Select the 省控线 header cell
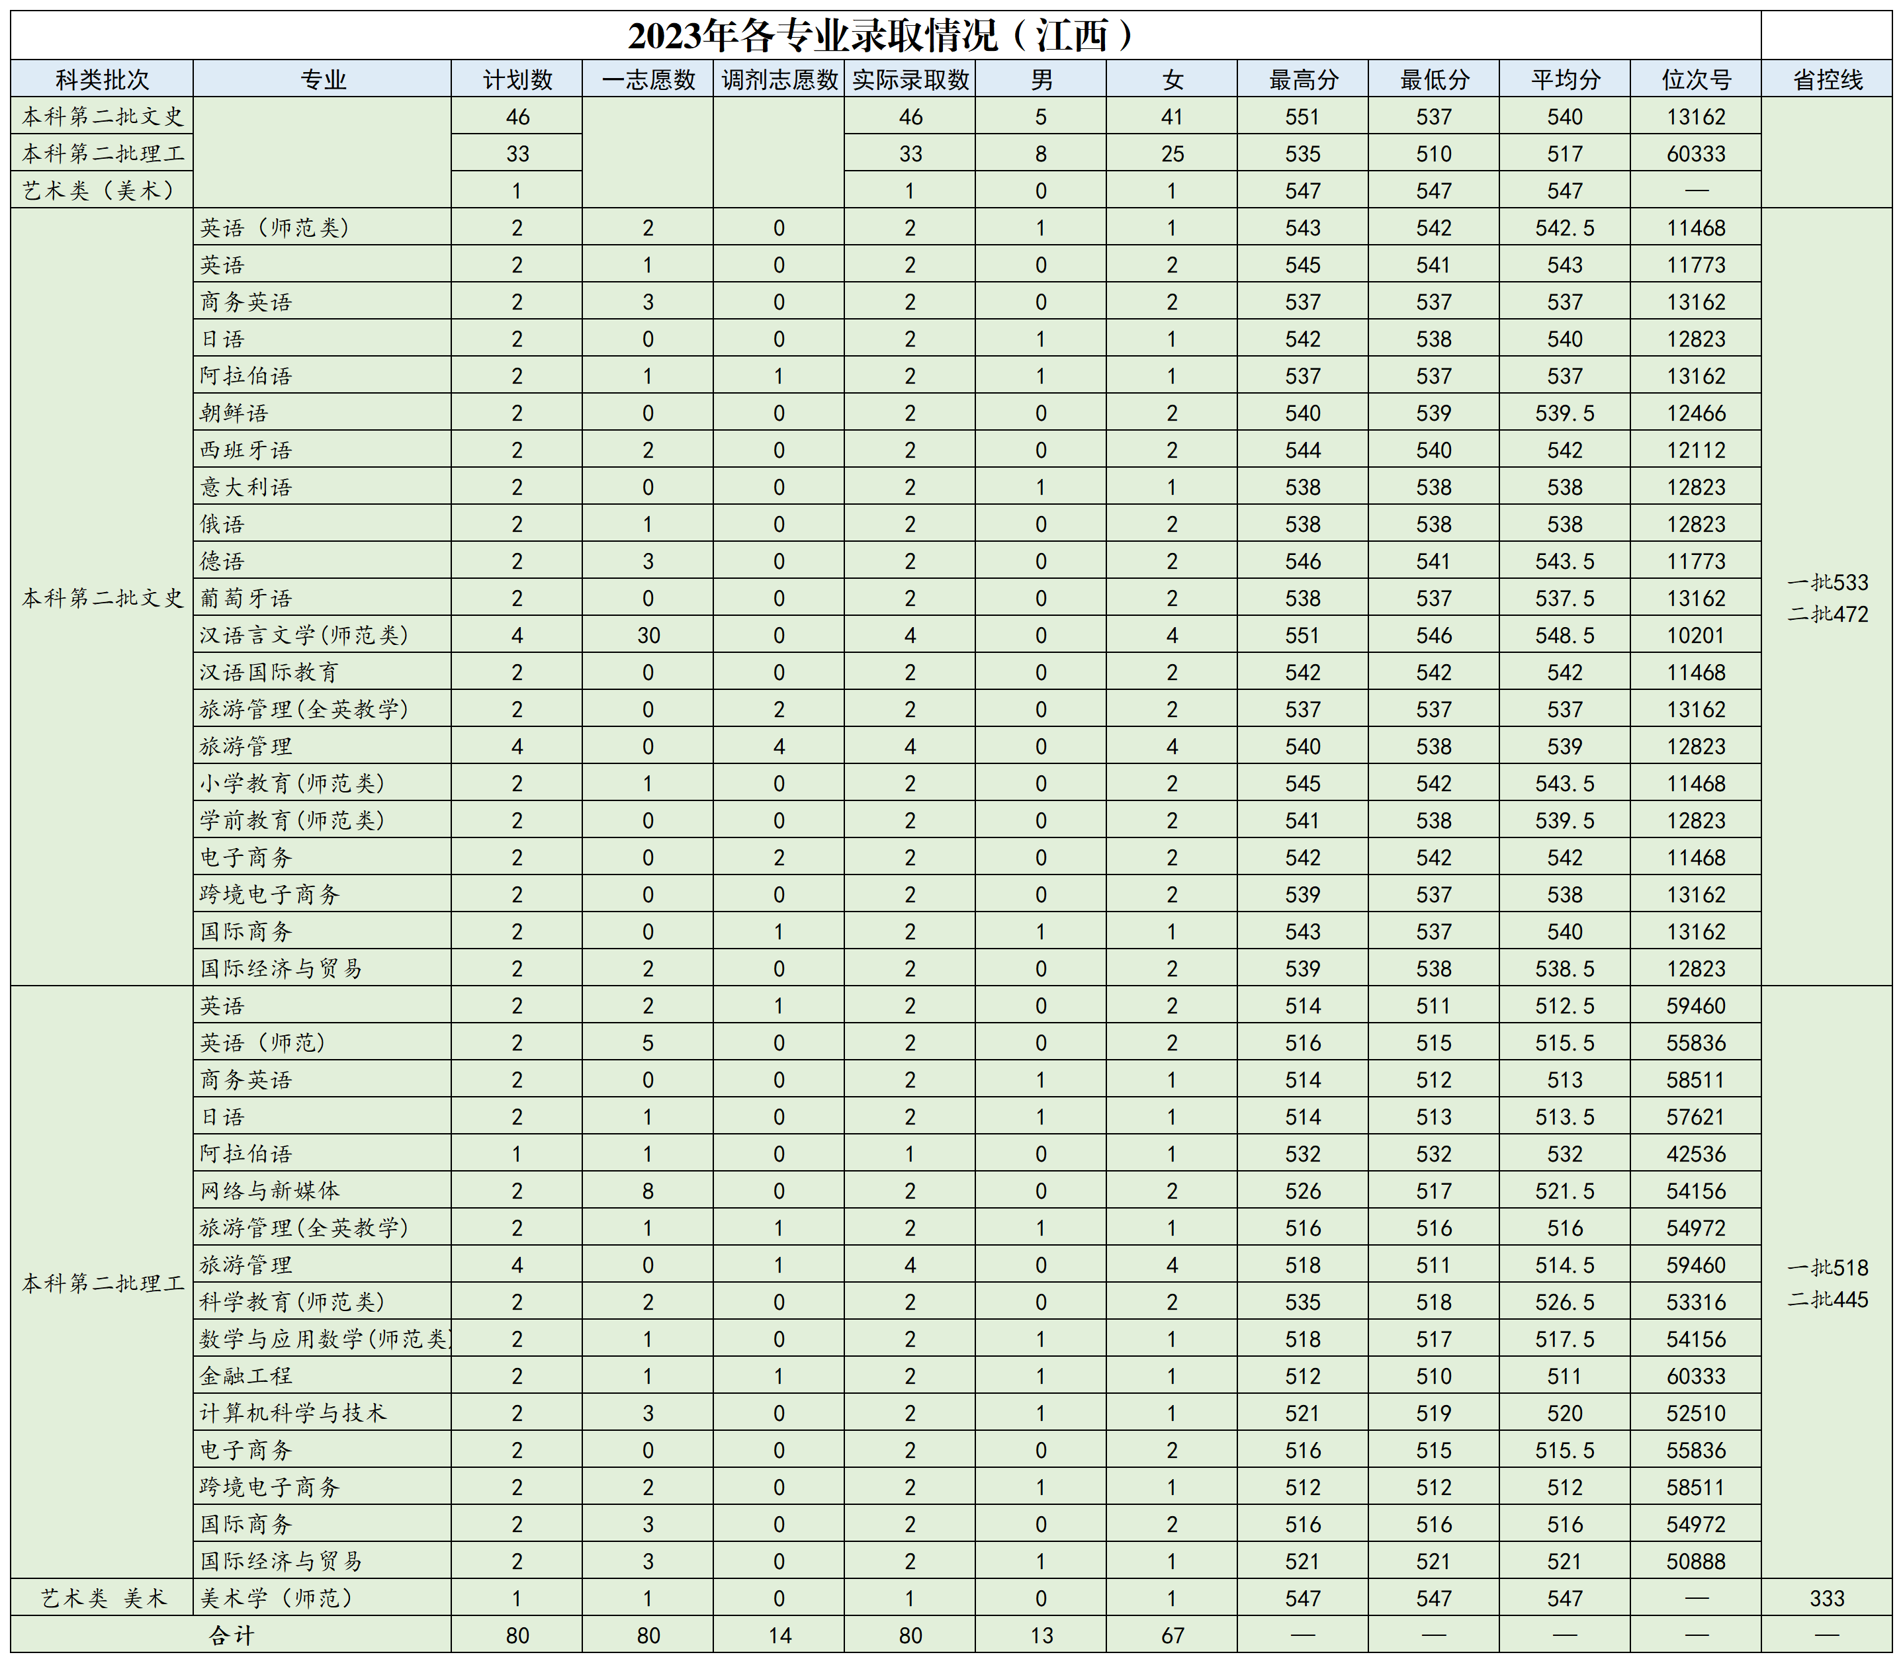1903x1663 pixels. coord(1827,80)
